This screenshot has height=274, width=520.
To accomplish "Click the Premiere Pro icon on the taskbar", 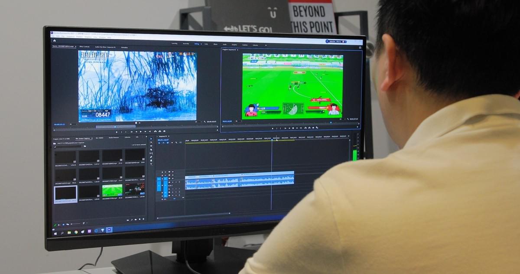I will point(109,230).
